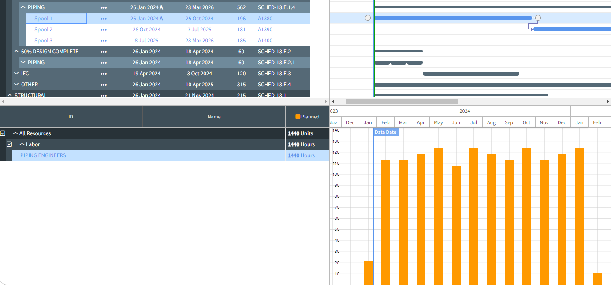Viewport: 611px width, 285px height.
Task: Open the action menu for the OTHER row
Action: click(x=103, y=84)
